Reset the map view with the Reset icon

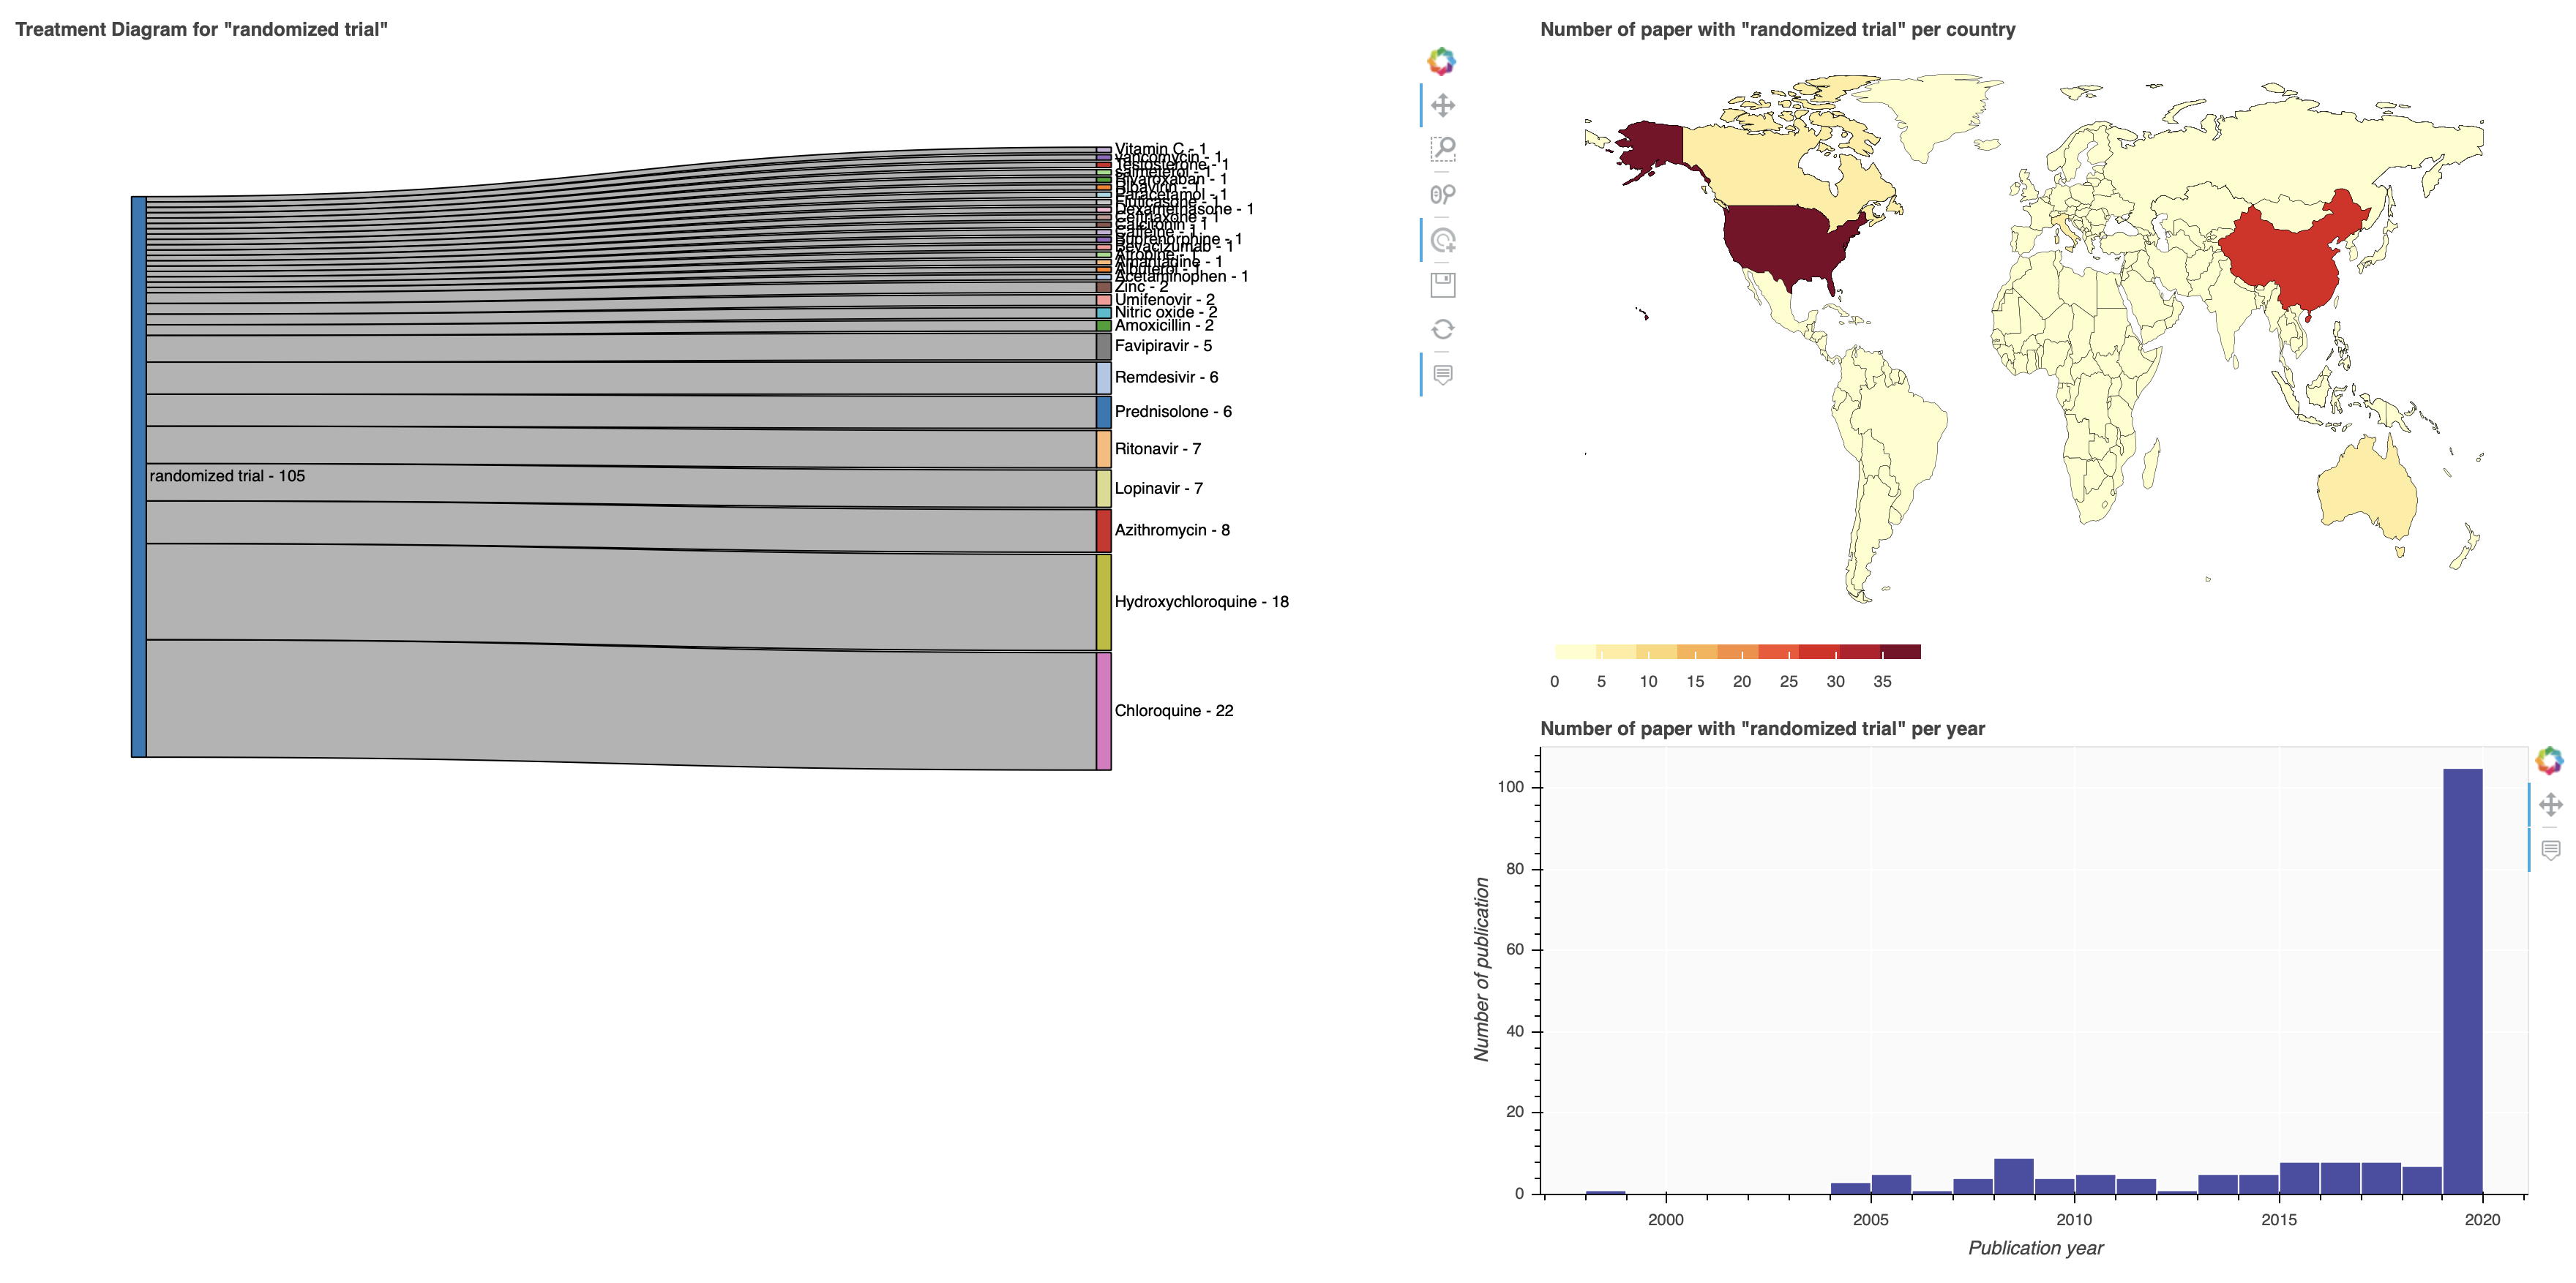(1442, 328)
